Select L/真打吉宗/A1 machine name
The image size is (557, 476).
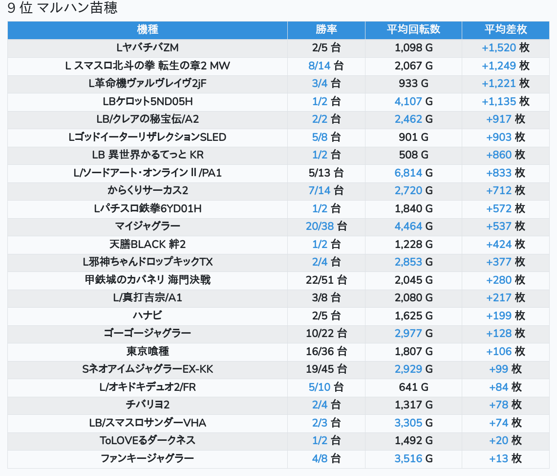point(148,298)
